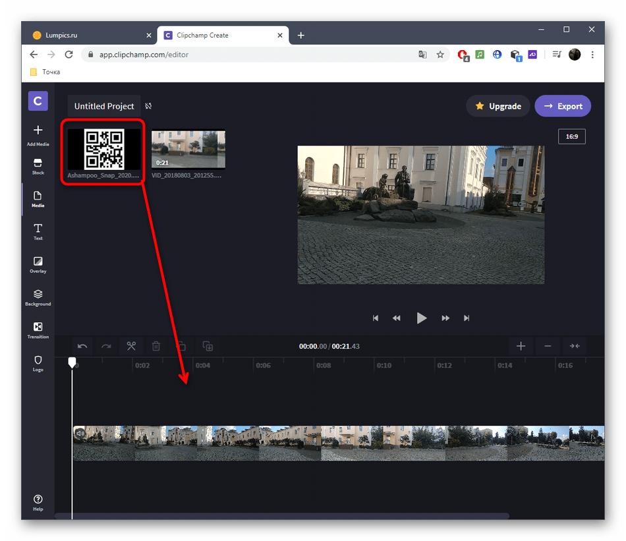This screenshot has height=541, width=626.
Task: Close the Clipchamp Create tab
Action: click(280, 35)
